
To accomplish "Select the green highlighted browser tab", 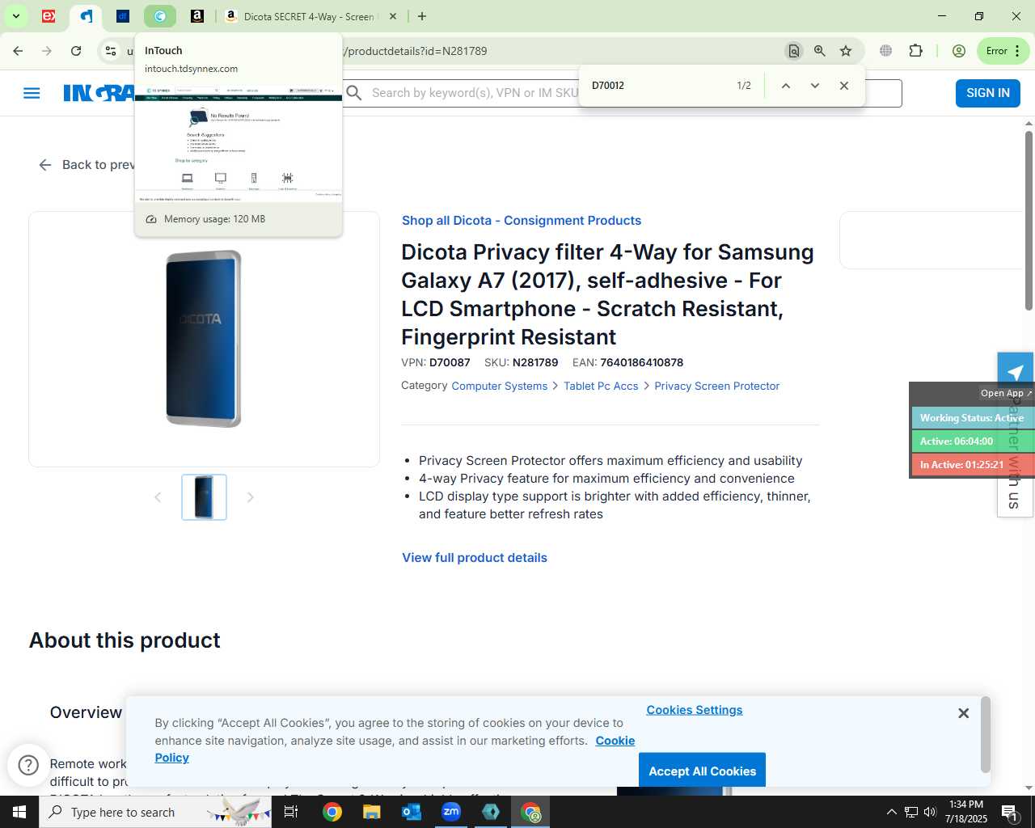I will click(160, 16).
